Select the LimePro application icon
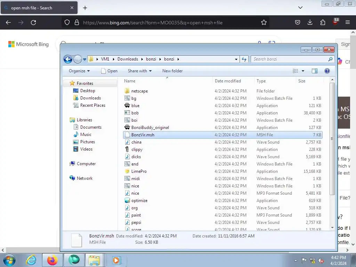Screen dimensions: 356x267 pos(127,171)
